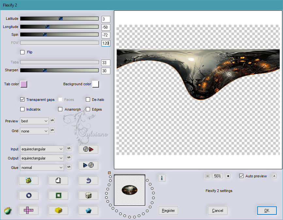
Task: Enable the Flip checkbox
Action: pyautogui.click(x=23, y=52)
